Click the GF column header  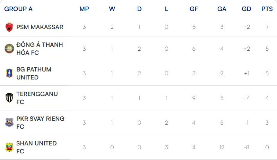tap(194, 9)
